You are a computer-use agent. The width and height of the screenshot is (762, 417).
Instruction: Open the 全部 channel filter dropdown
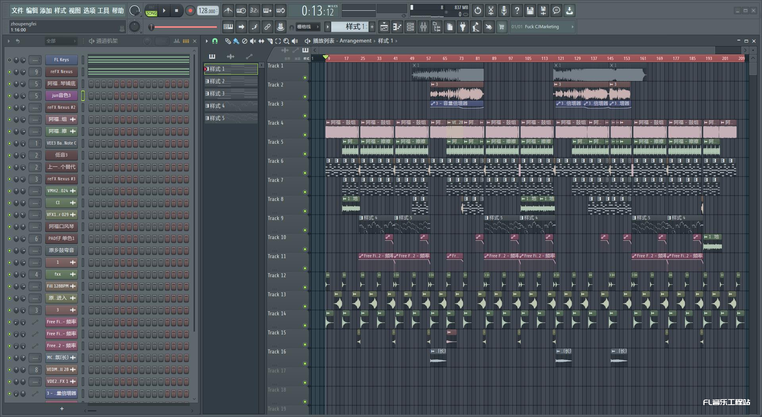60,41
